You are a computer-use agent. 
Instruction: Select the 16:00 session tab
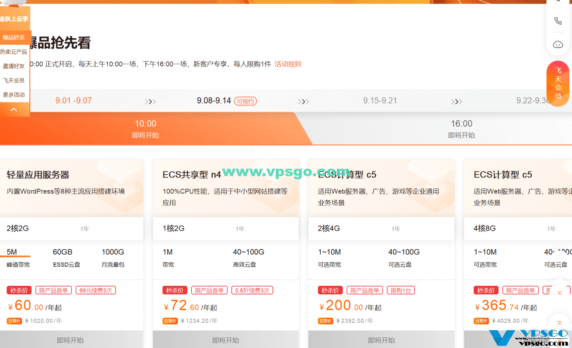point(462,129)
